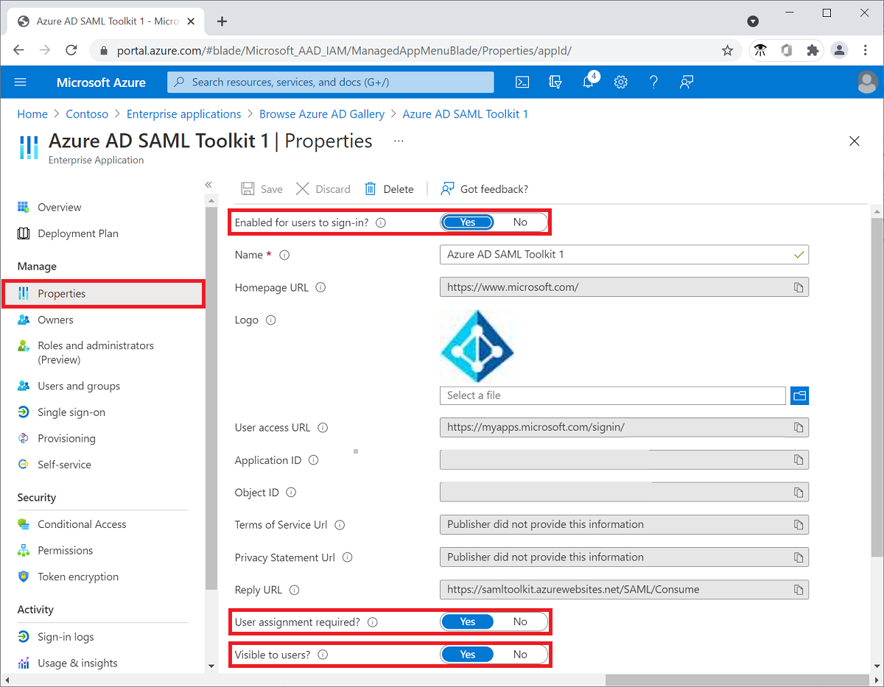884x687 pixels.
Task: Toggle Visible to users to No
Action: 520,654
